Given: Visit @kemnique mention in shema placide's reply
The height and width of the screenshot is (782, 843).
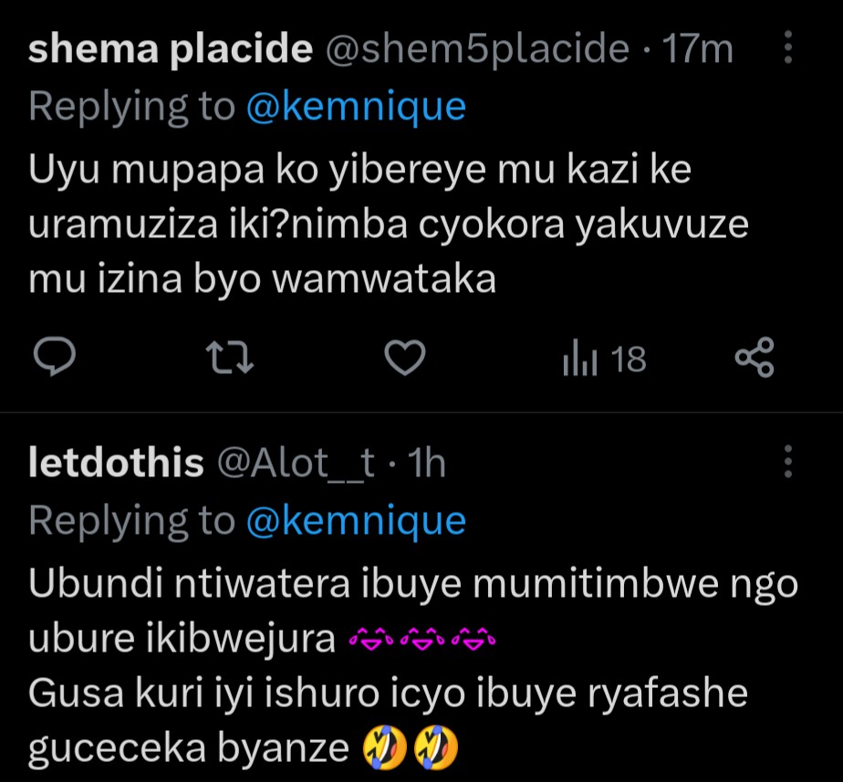Looking at the screenshot, I should pos(356,107).
